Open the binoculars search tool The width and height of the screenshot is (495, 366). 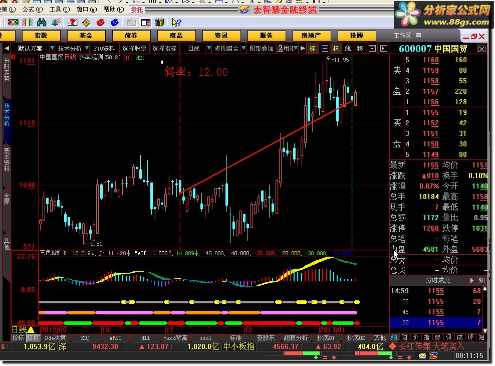[x=42, y=23]
